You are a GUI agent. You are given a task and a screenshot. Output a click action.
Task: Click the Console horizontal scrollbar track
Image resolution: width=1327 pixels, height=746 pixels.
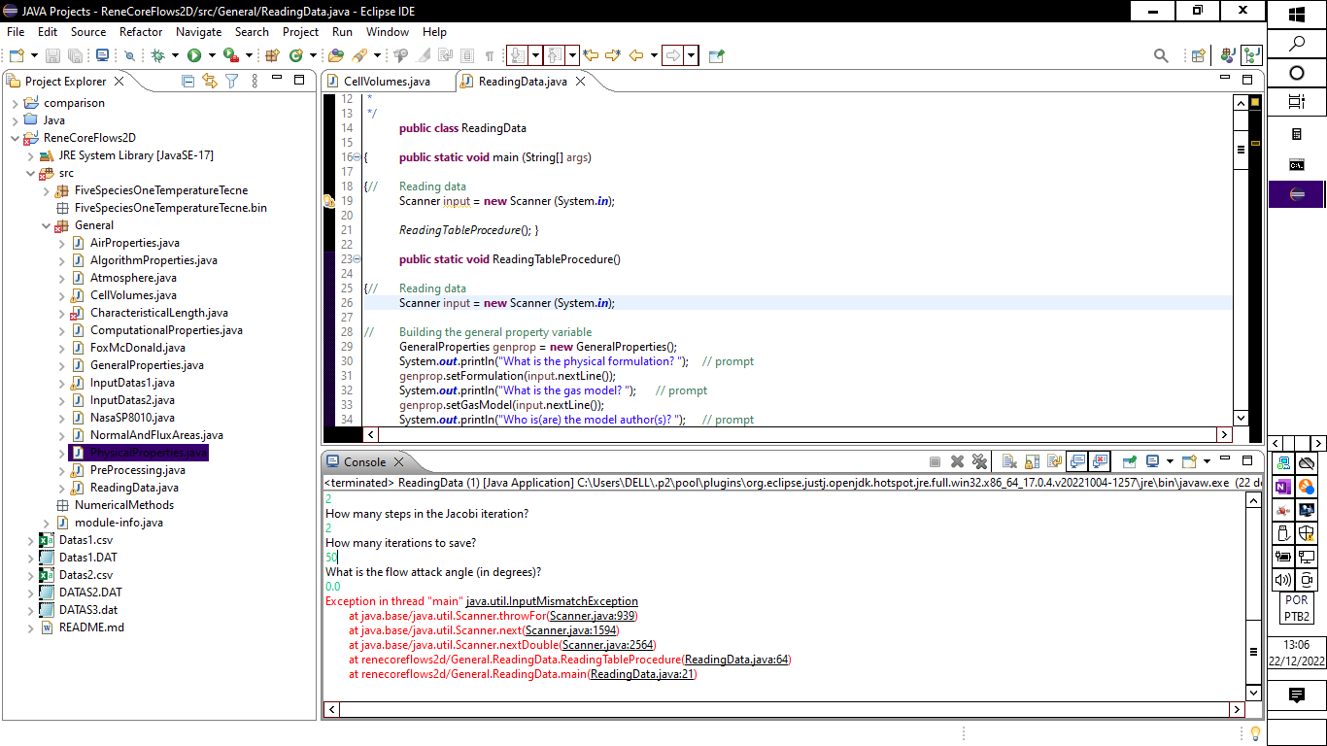pyautogui.click(x=777, y=710)
